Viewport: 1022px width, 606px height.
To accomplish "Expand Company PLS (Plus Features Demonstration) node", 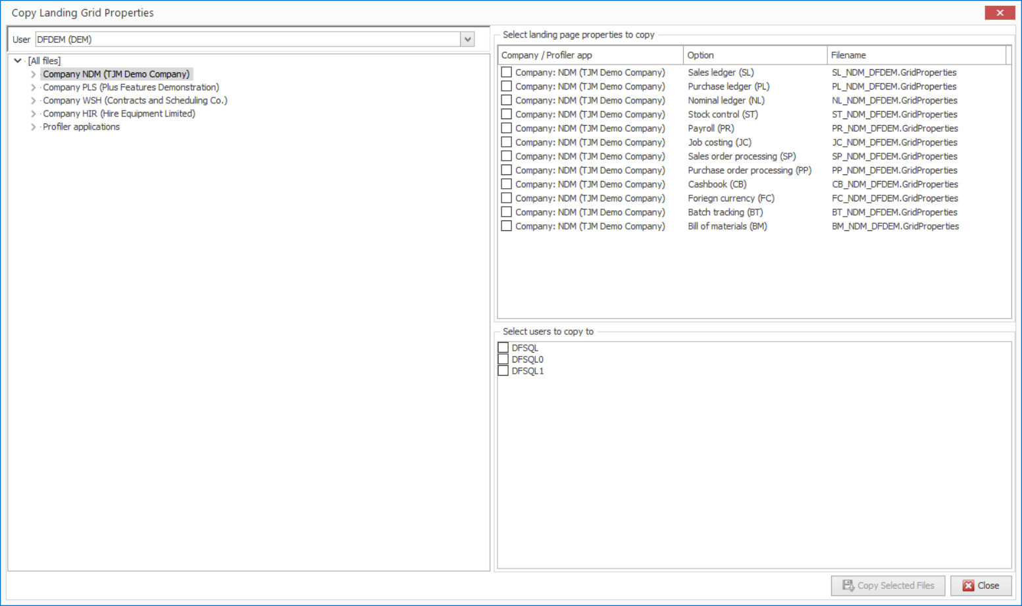I will click(x=34, y=88).
